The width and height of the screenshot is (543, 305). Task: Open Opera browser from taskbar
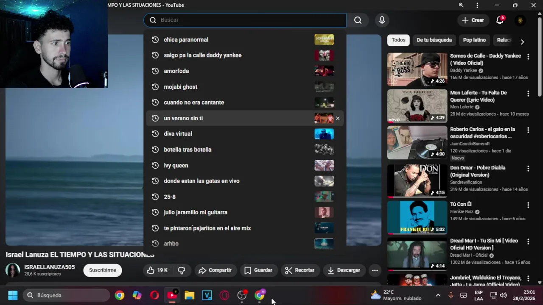point(154,295)
